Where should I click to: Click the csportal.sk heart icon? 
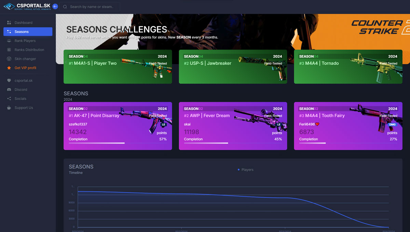coord(9,81)
